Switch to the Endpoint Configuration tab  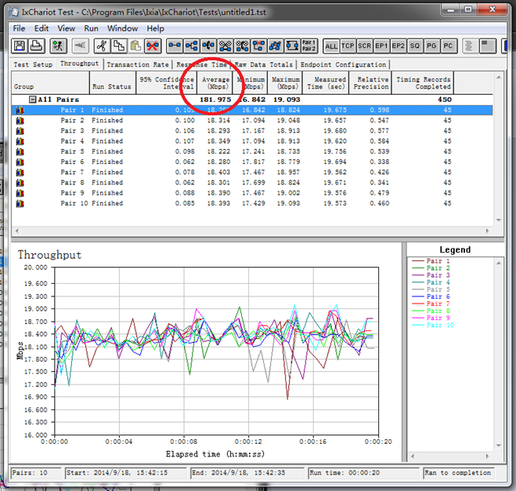(x=343, y=64)
